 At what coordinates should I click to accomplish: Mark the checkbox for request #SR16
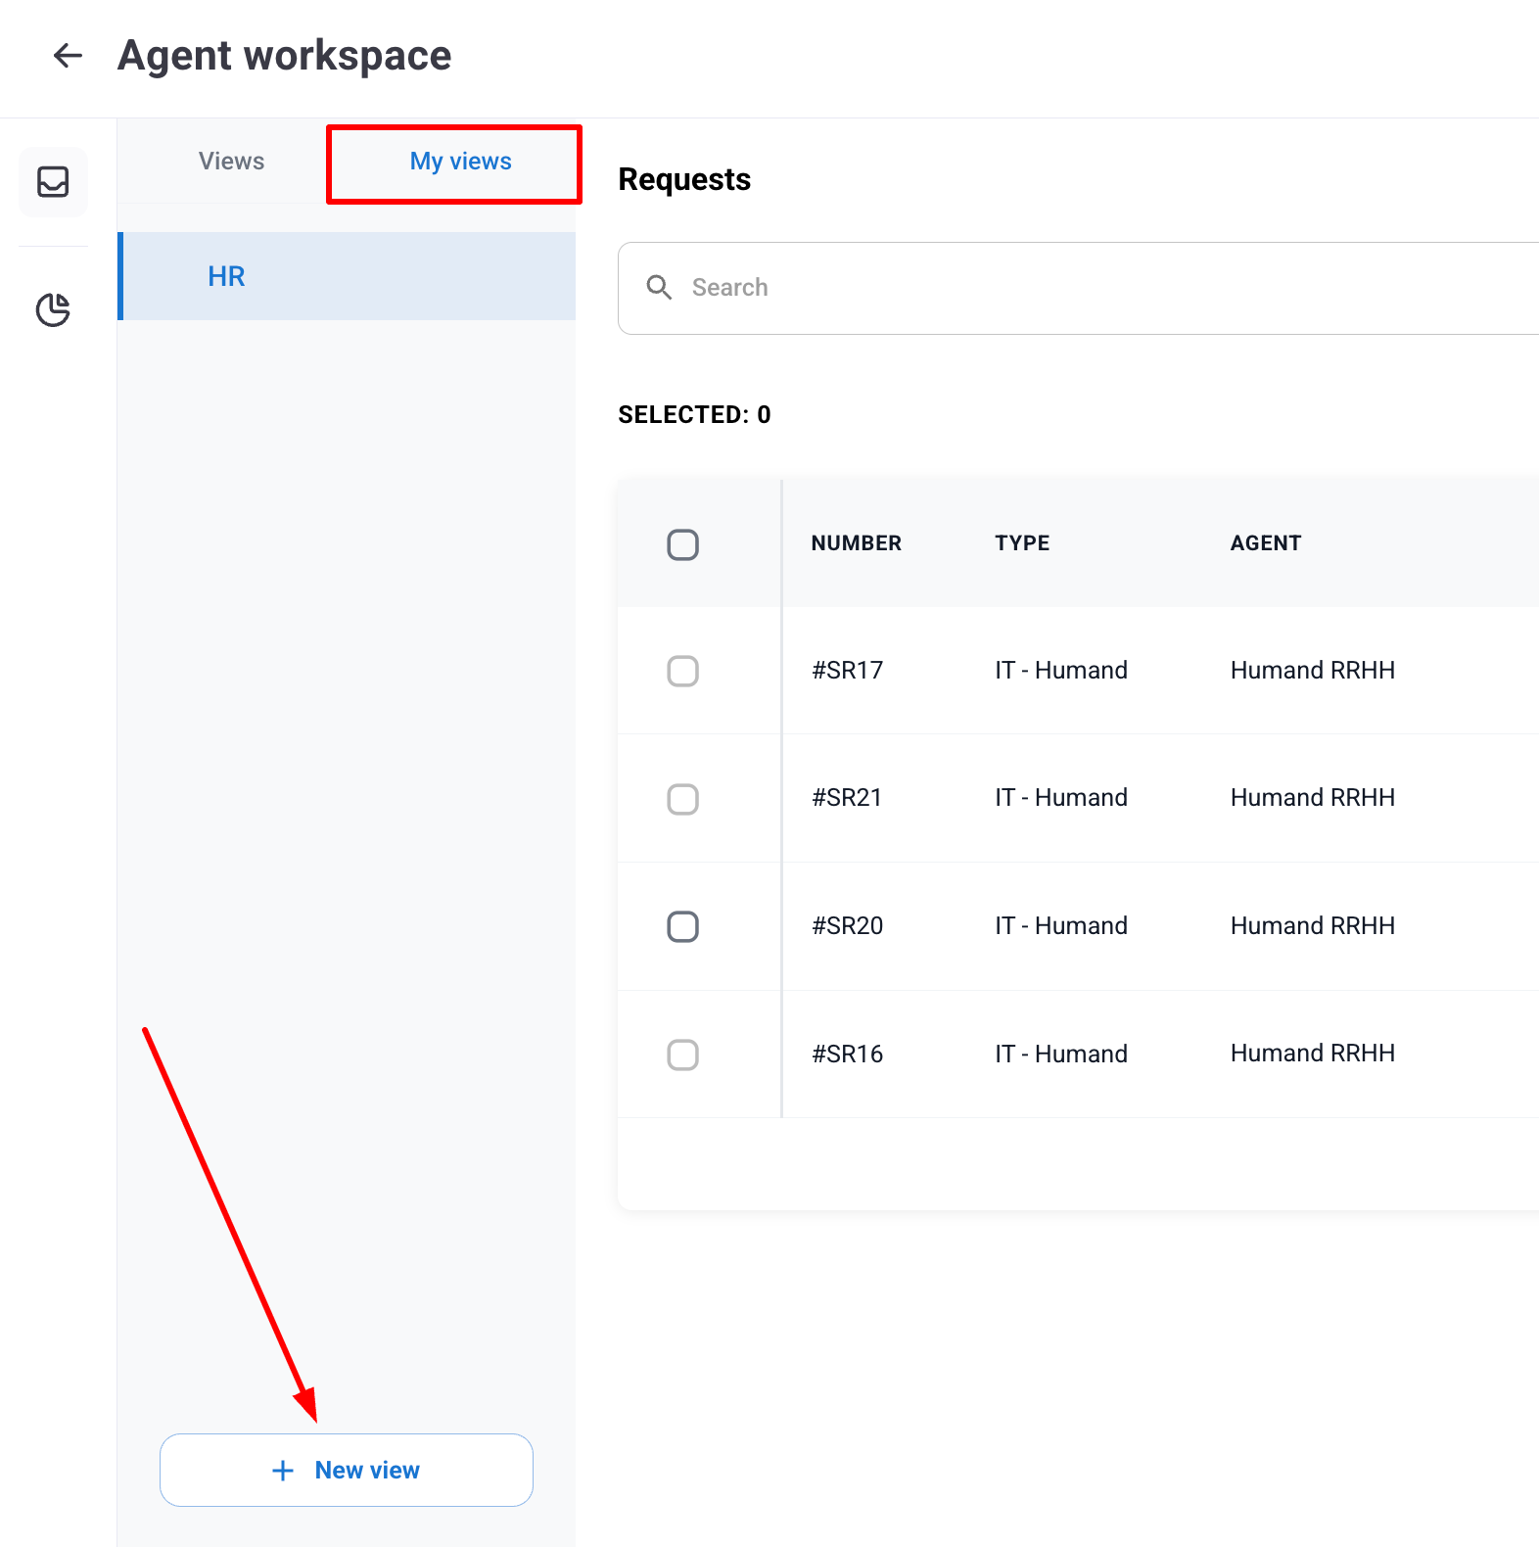[x=682, y=1055]
